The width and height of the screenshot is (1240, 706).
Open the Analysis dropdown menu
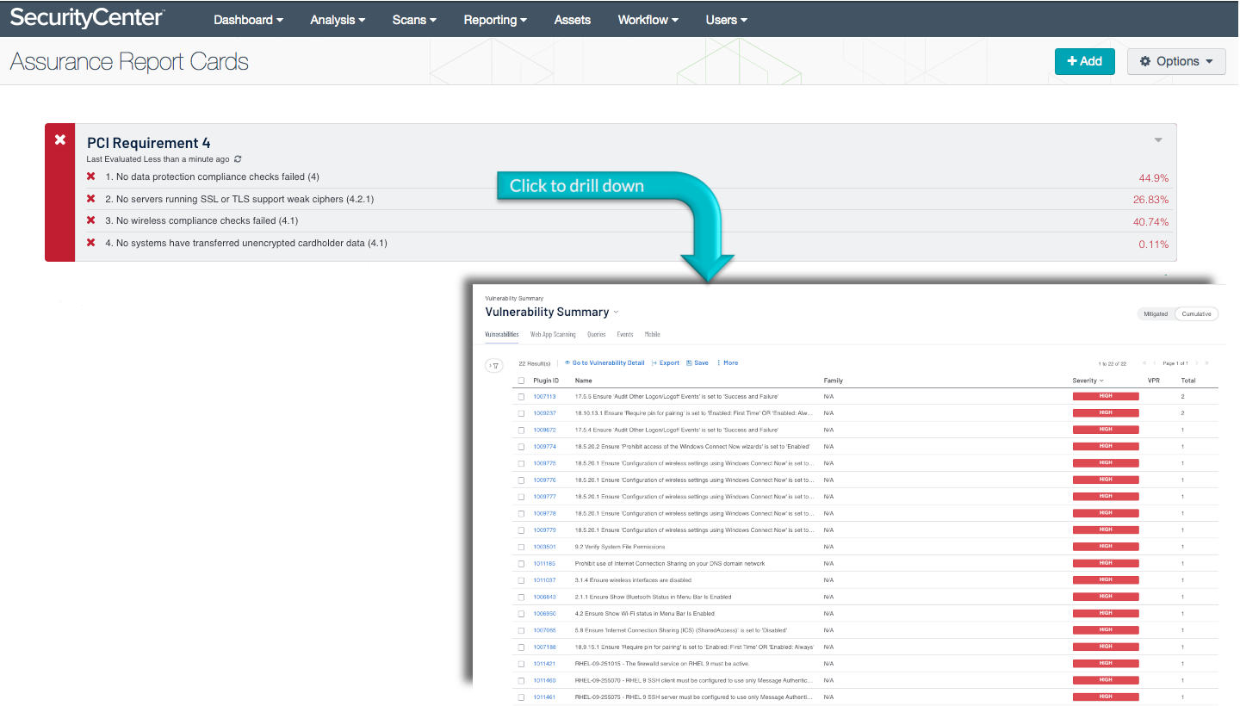tap(338, 20)
